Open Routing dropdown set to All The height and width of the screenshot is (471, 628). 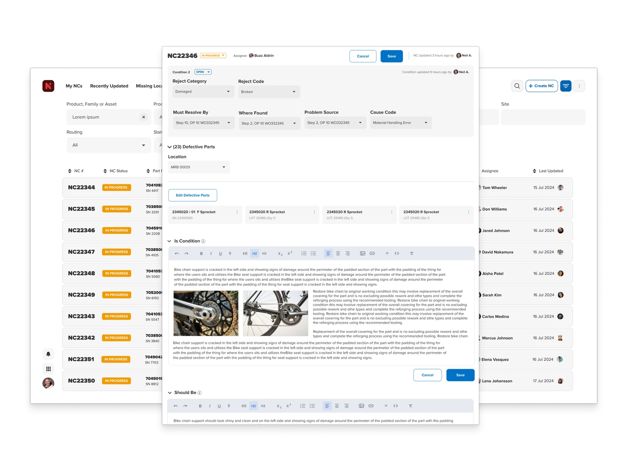click(x=109, y=145)
